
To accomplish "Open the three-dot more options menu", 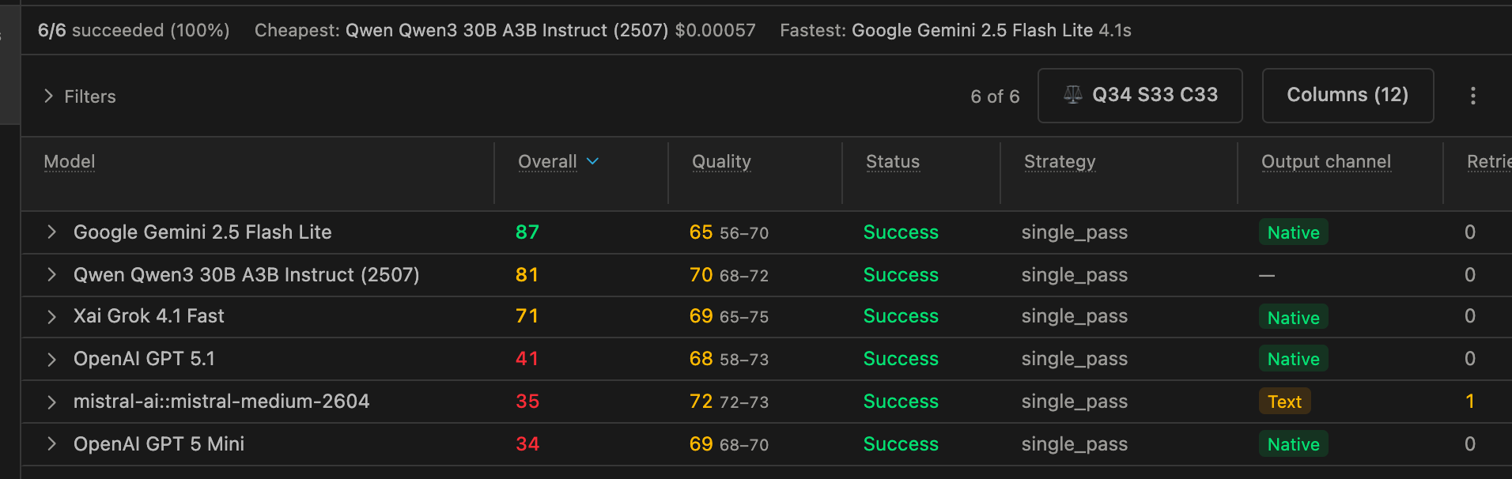I will coord(1472,96).
